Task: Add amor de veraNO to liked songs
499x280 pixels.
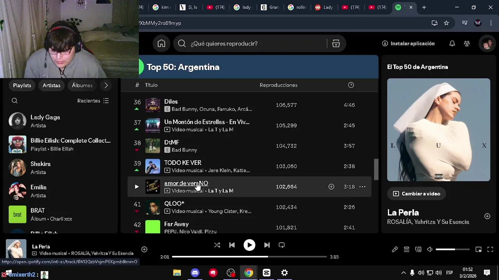Action: pyautogui.click(x=331, y=187)
